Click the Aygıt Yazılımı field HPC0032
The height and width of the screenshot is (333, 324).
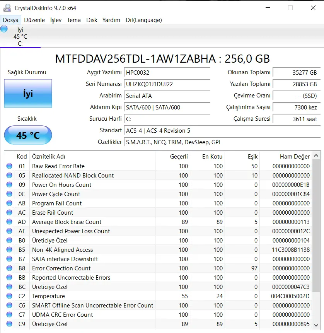(167, 73)
